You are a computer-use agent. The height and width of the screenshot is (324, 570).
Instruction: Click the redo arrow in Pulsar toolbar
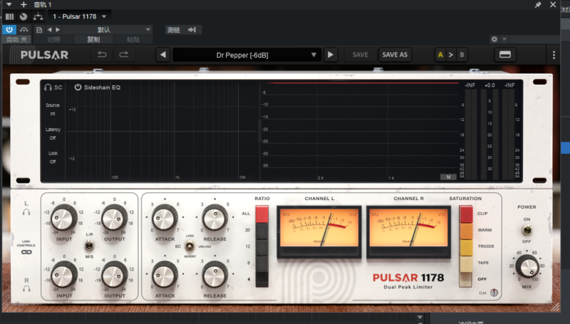124,55
